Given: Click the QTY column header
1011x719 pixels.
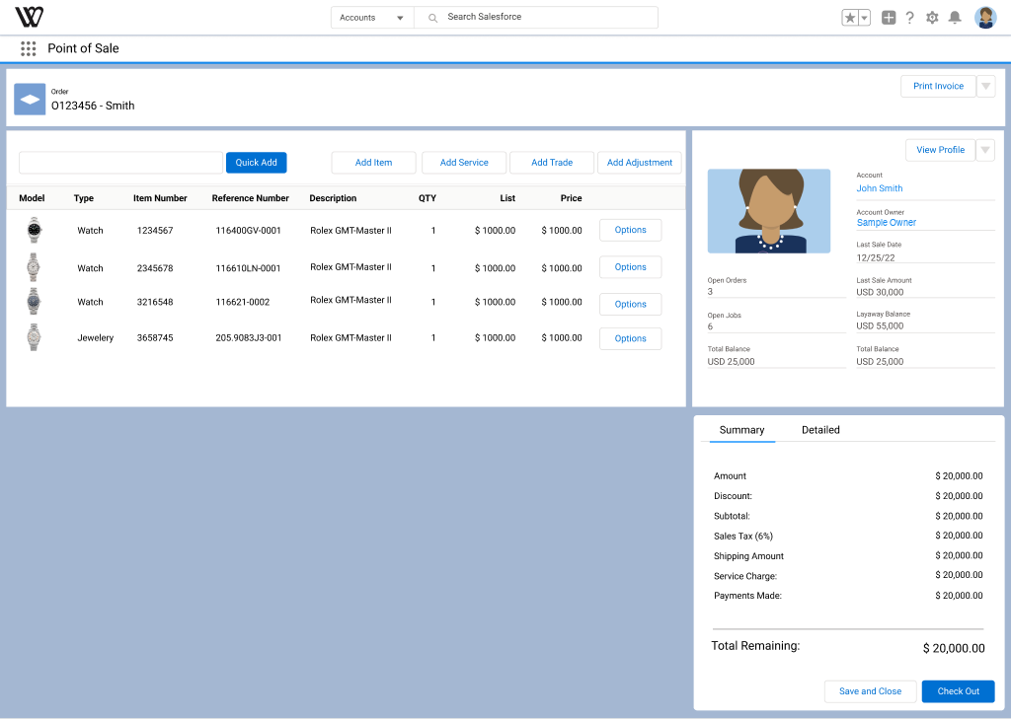Looking at the screenshot, I should click(x=428, y=198).
